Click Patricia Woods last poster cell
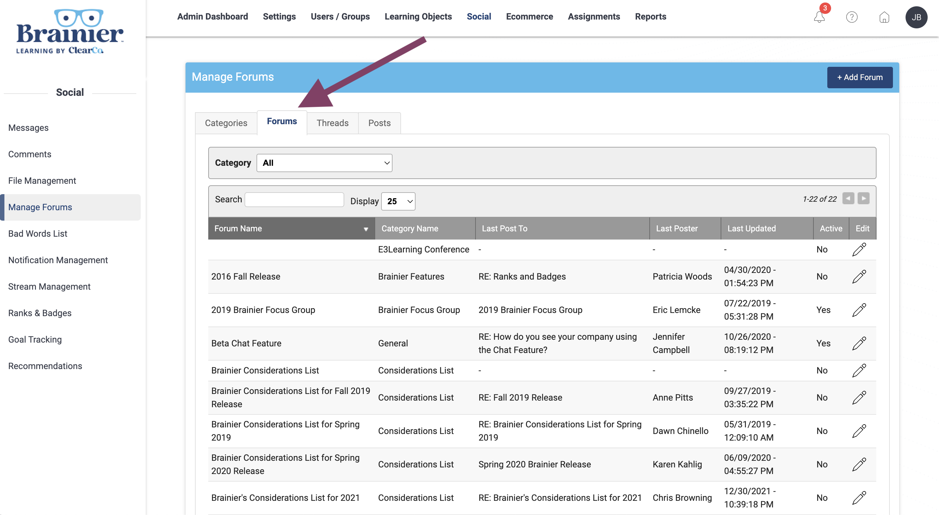 682,276
